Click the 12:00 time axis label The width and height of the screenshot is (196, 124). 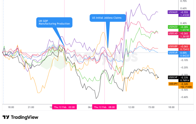pyautogui.click(x=131, y=107)
